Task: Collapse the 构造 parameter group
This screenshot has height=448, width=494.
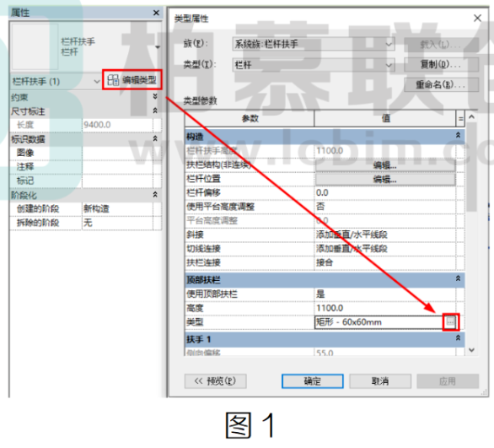Action: point(458,135)
